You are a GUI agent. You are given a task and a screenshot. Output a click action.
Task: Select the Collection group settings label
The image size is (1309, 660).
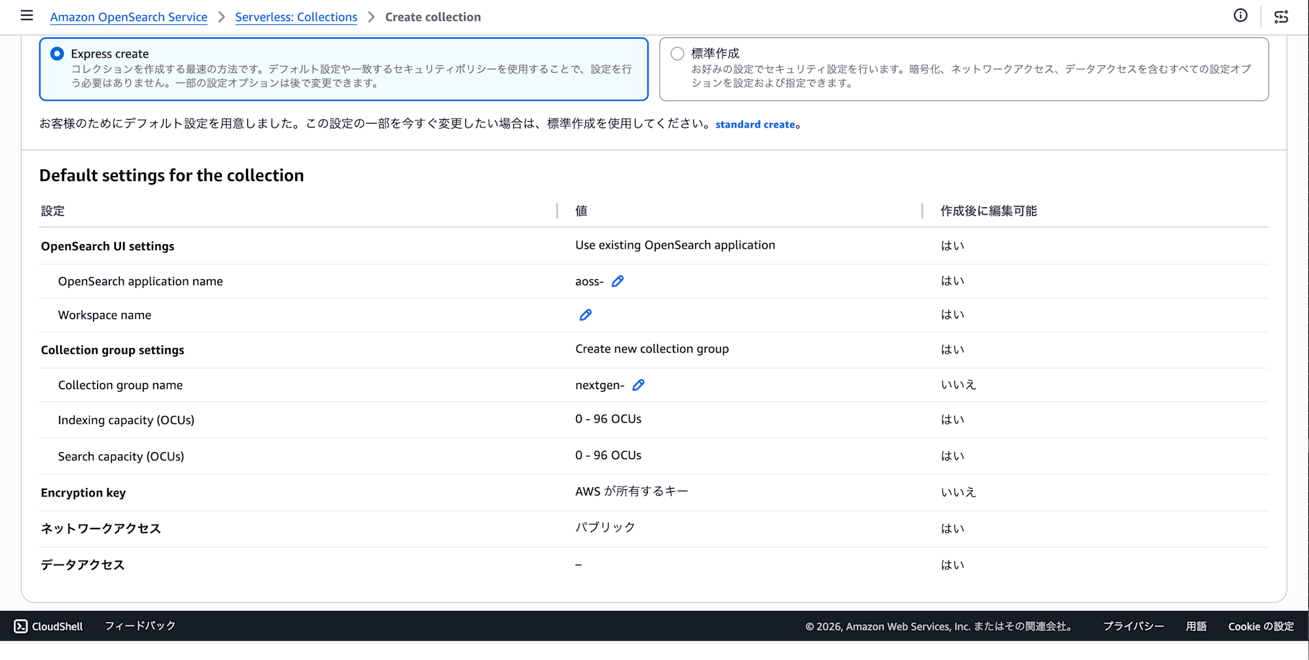(113, 350)
